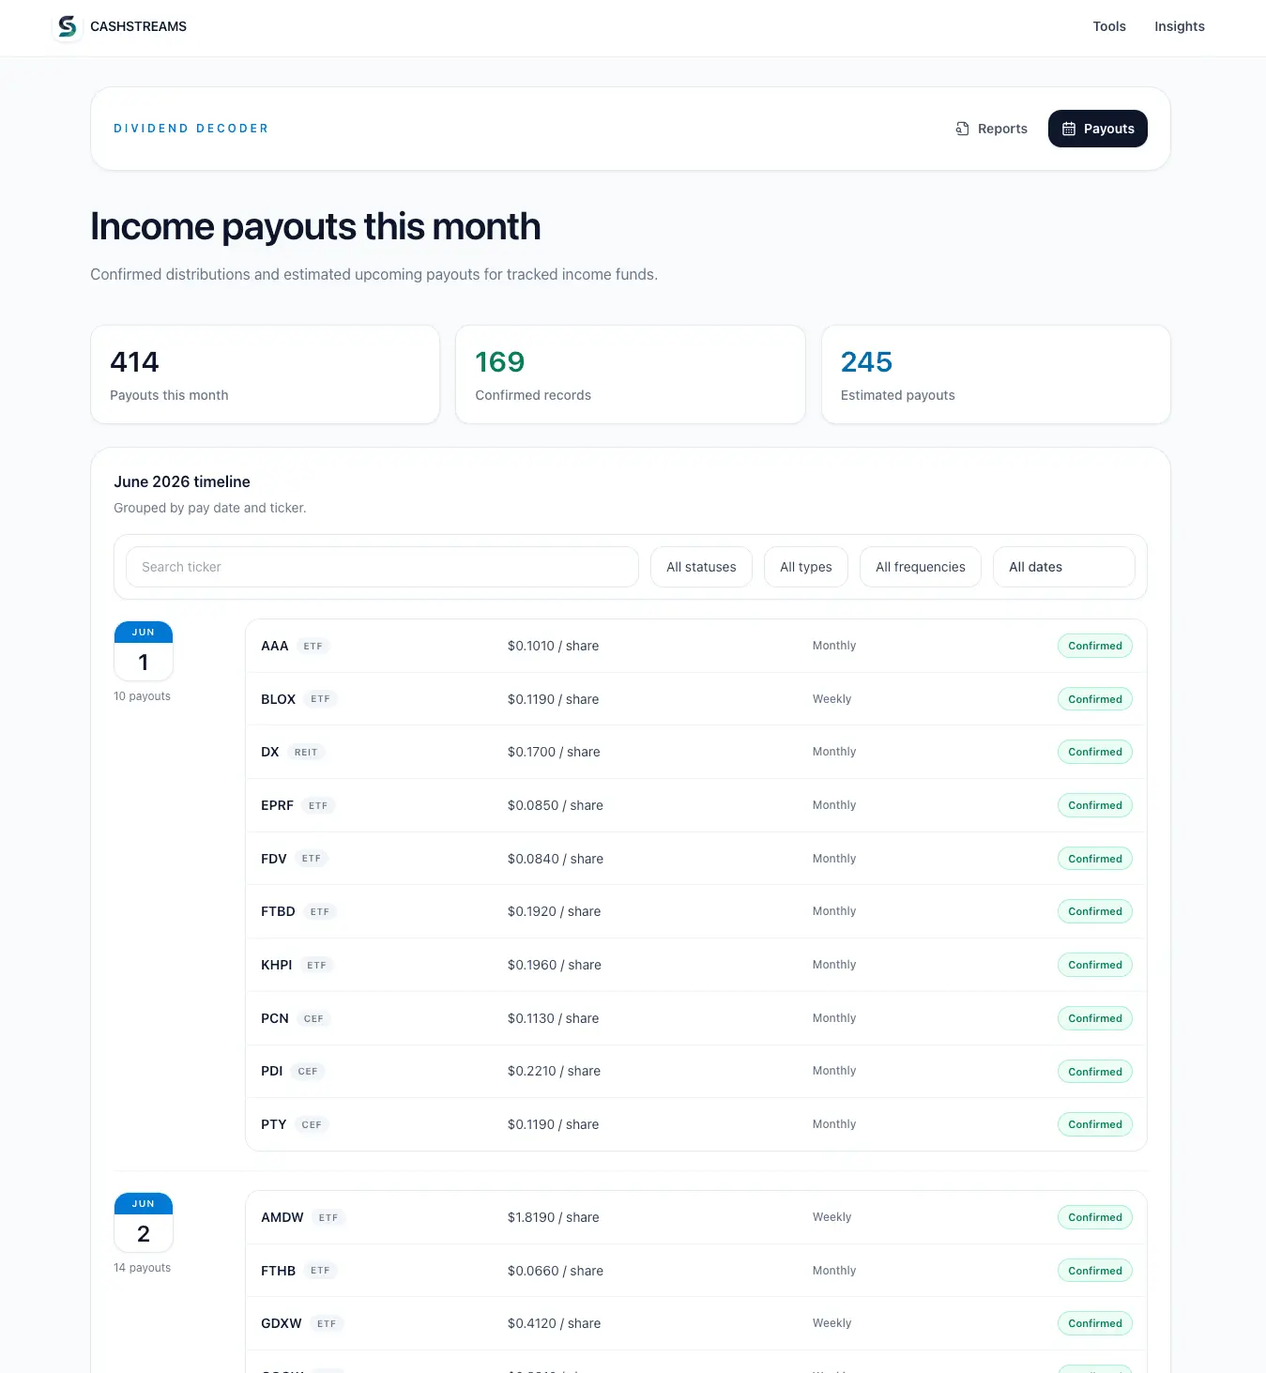The height and width of the screenshot is (1373, 1266).
Task: Select the 169 Confirmed records card
Action: (630, 374)
